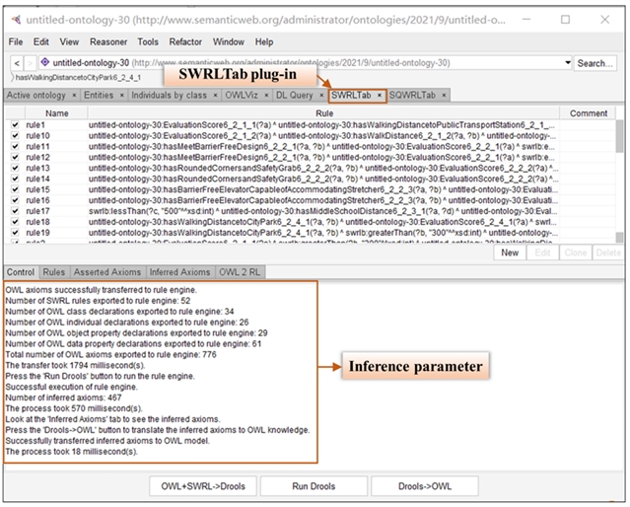Screen dimensions: 630x507
Task: Open the Refactor menu
Action: click(185, 42)
